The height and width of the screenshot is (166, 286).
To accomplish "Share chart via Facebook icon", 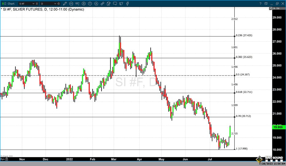I will pyautogui.click(x=128, y=4).
